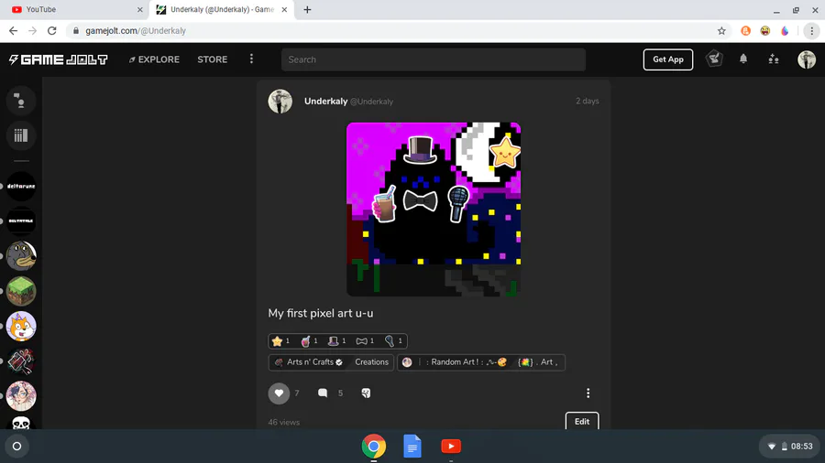The image size is (825, 463).
Task: Select the Underkaly Game Jolt browser tab
Action: 222,9
